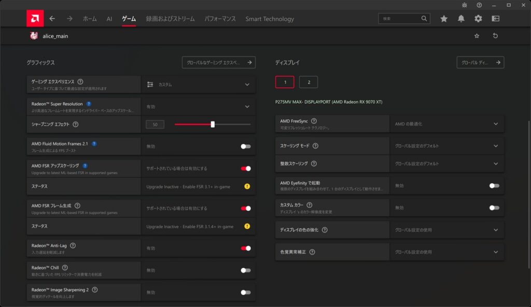
Task: Switch to the パフォーマンス tab
Action: pyautogui.click(x=220, y=19)
